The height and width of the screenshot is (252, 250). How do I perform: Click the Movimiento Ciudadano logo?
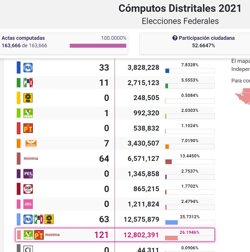click(31, 144)
